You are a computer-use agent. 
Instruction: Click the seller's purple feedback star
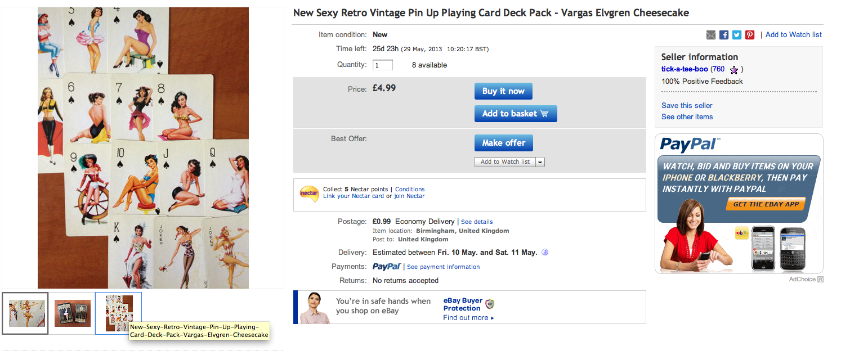(x=733, y=70)
